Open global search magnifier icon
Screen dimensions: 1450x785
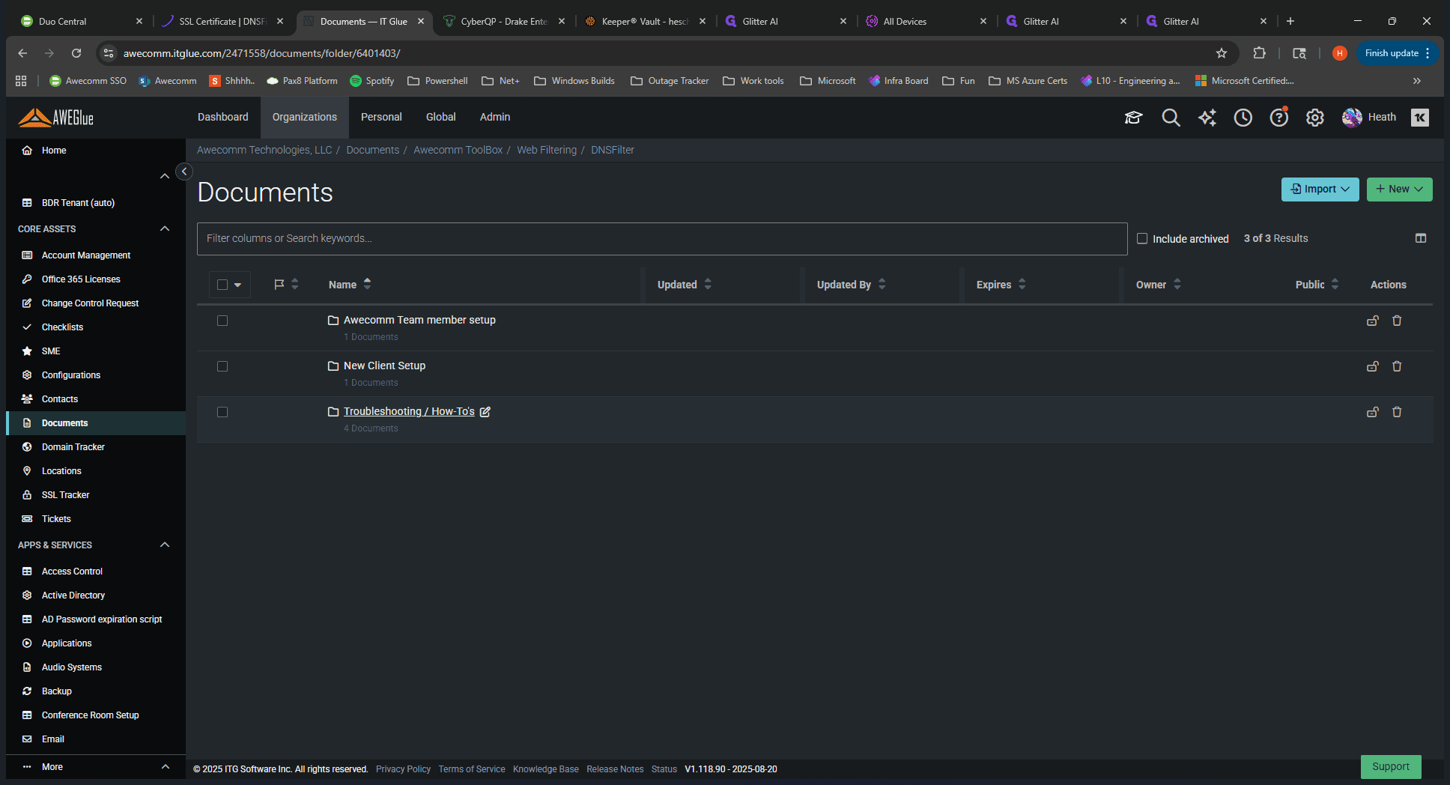click(1171, 118)
